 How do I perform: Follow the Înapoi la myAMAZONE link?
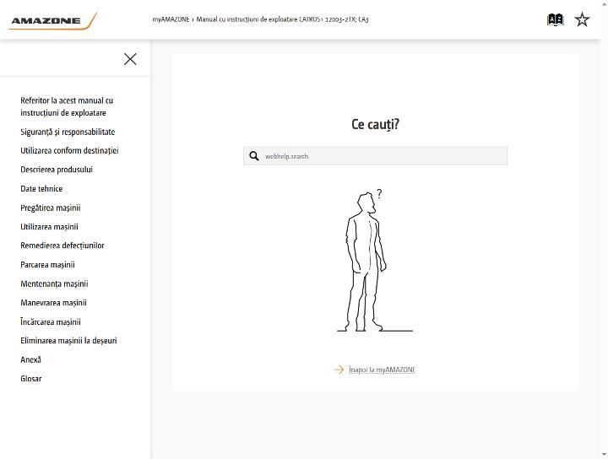click(382, 370)
